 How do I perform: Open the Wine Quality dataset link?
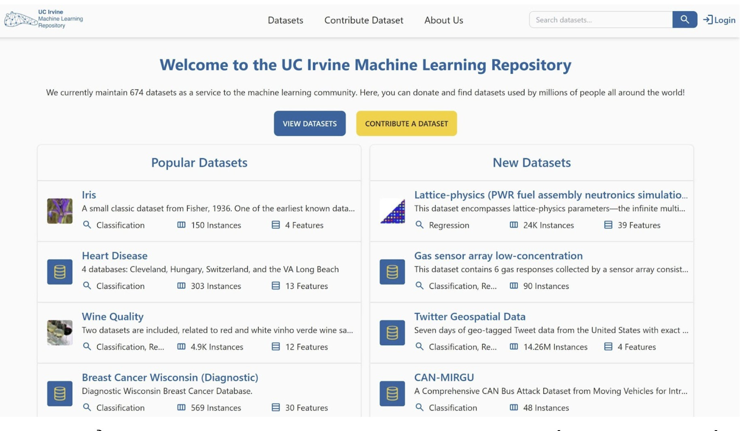pos(113,316)
